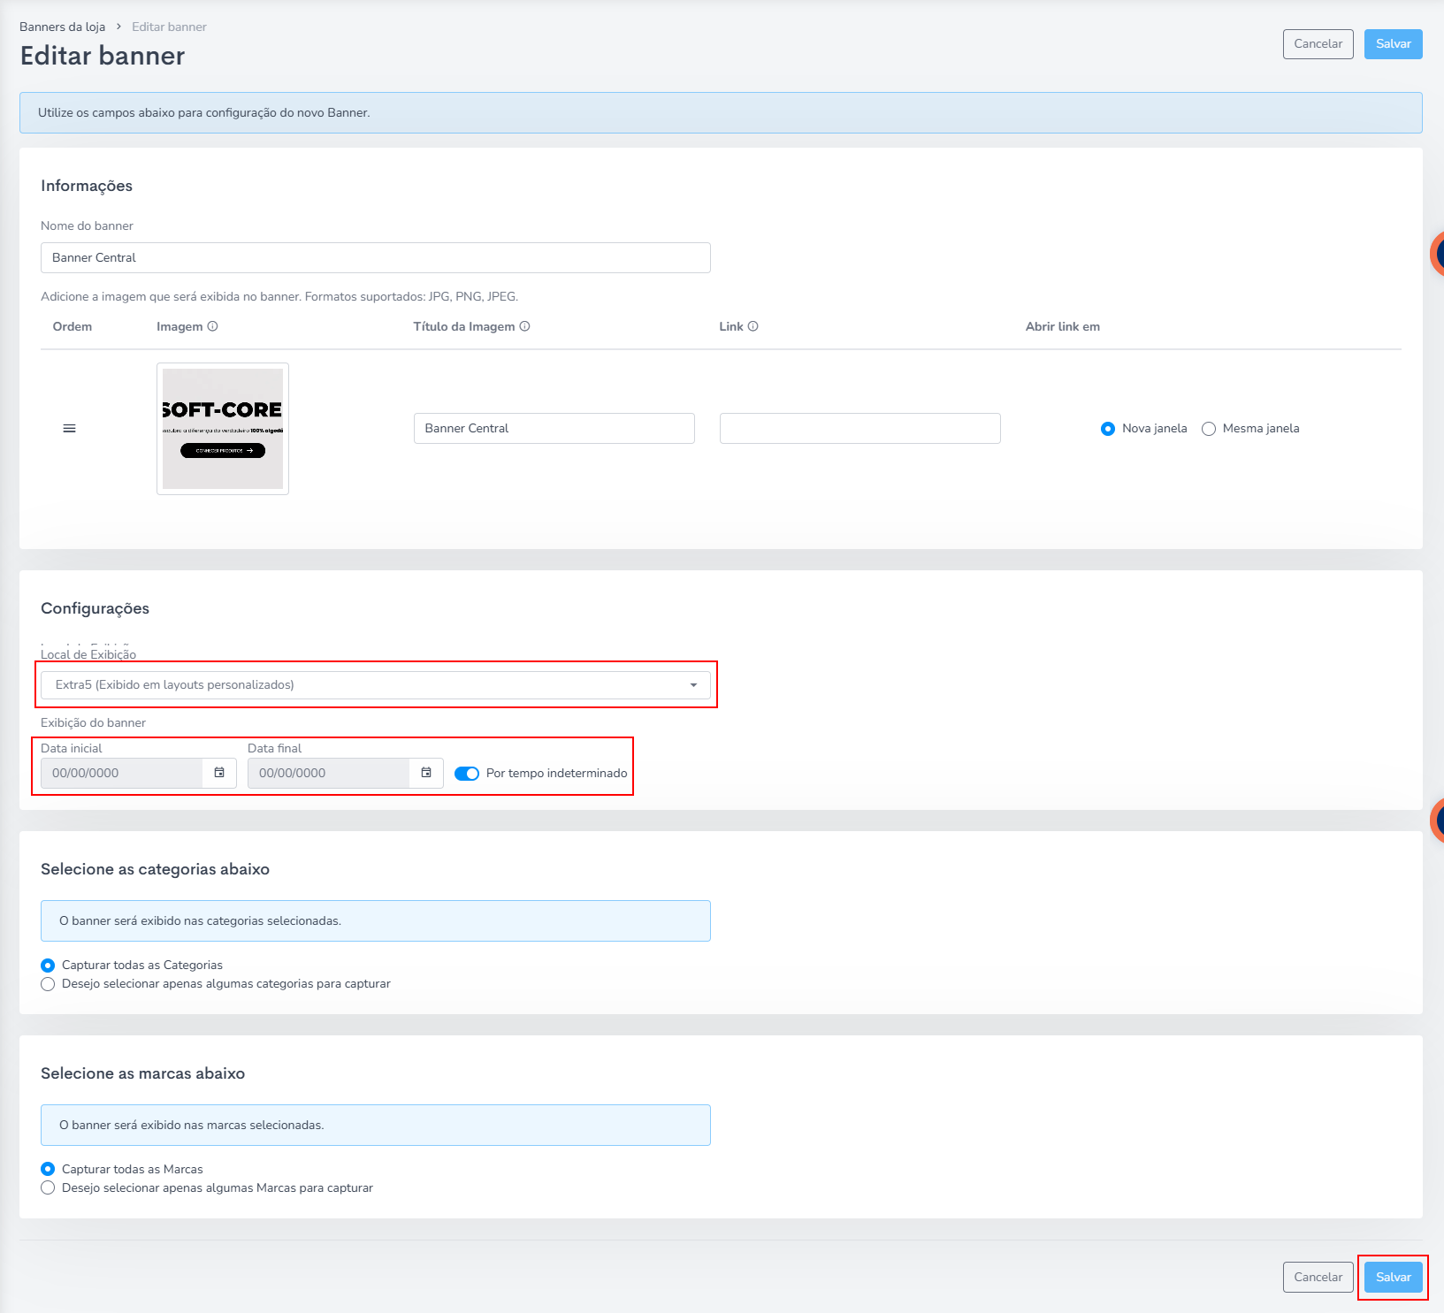Select only some categories to capture
Image resolution: width=1444 pixels, height=1313 pixels.
[48, 984]
